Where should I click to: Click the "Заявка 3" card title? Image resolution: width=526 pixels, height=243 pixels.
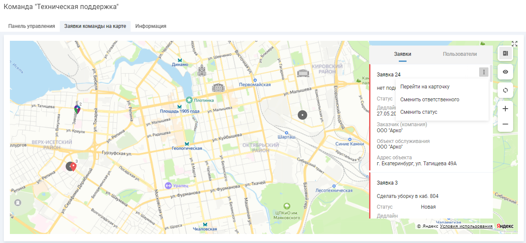point(387,183)
